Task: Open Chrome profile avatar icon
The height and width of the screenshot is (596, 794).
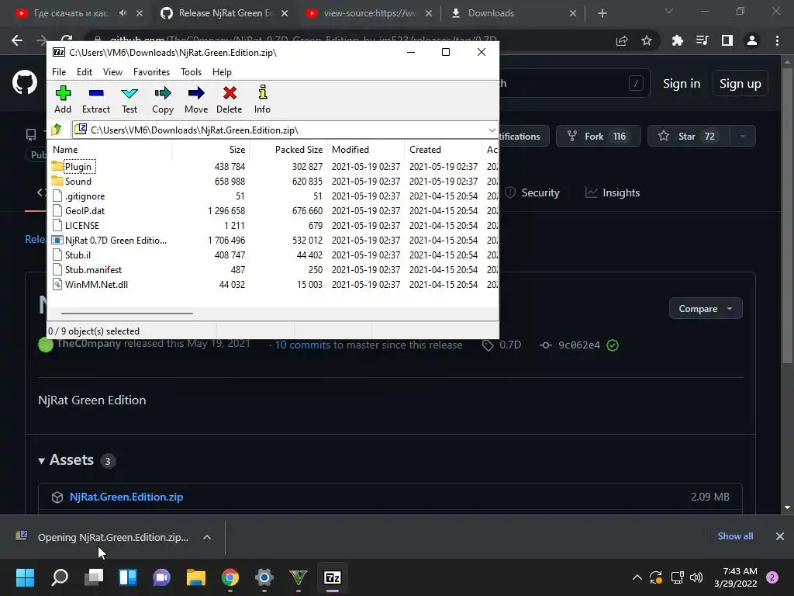Action: 752,40
